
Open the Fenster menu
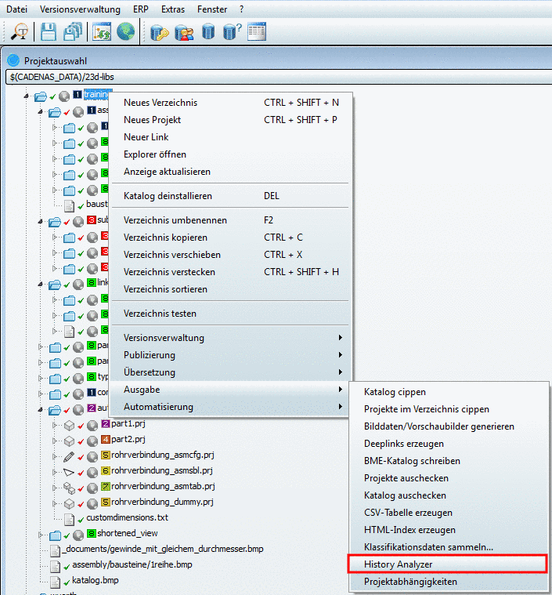pyautogui.click(x=212, y=9)
